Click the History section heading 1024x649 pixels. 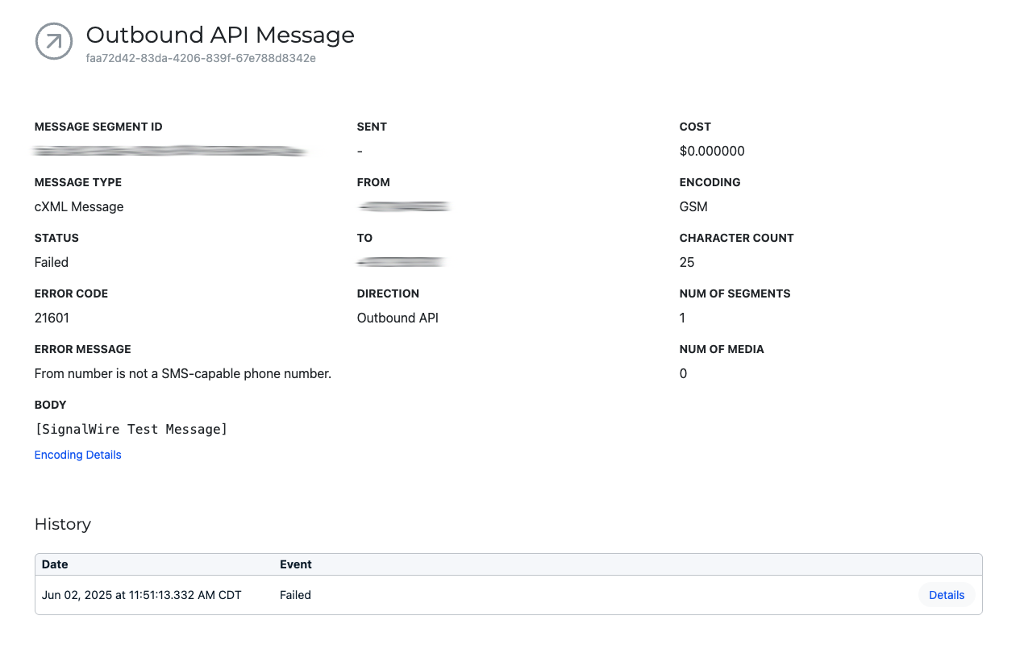63,524
